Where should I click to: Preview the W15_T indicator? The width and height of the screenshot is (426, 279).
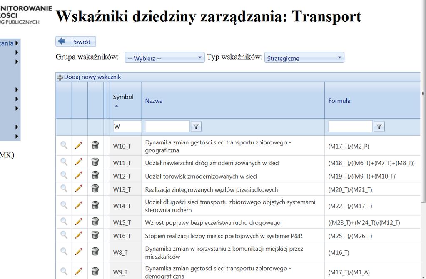pos(64,222)
